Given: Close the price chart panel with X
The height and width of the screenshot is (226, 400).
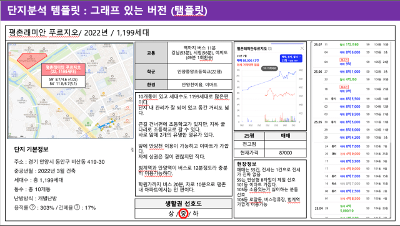Looking at the screenshot, I should 302,49.
